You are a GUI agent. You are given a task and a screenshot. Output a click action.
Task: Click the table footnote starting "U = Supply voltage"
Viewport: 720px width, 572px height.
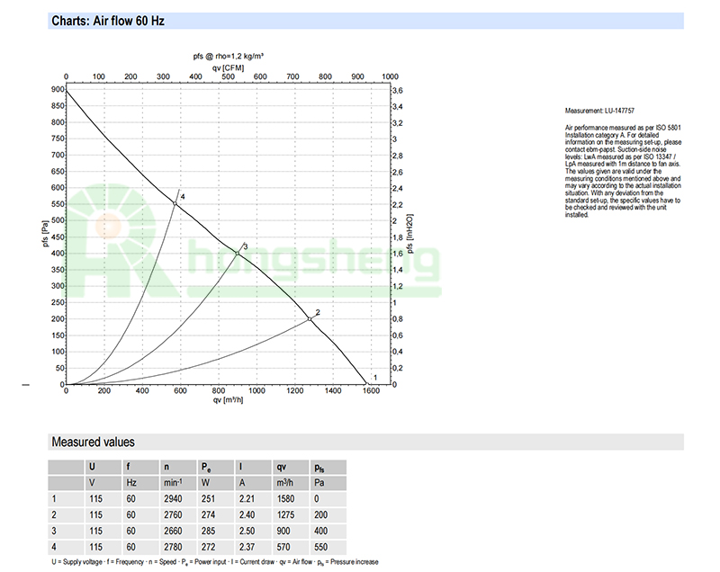(x=215, y=562)
